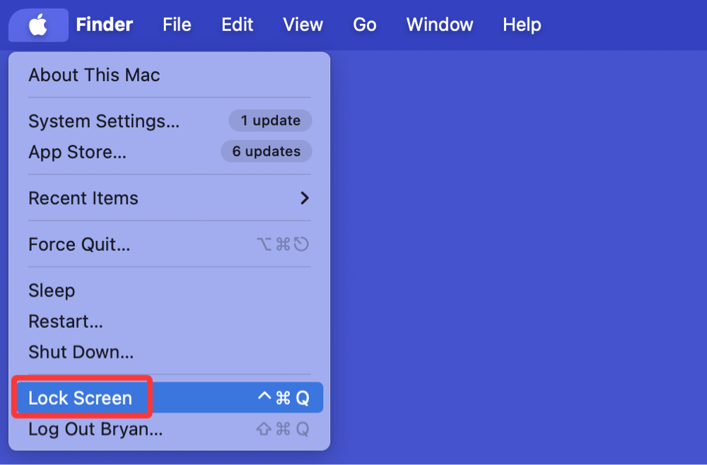Expand the Recent Items submenu arrow

[x=305, y=198]
